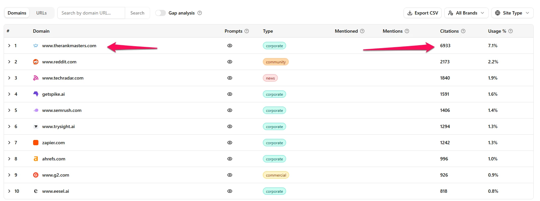This screenshot has height=201, width=540.
Task: Expand row 5 semrush.com chevron
Action: pyautogui.click(x=9, y=110)
